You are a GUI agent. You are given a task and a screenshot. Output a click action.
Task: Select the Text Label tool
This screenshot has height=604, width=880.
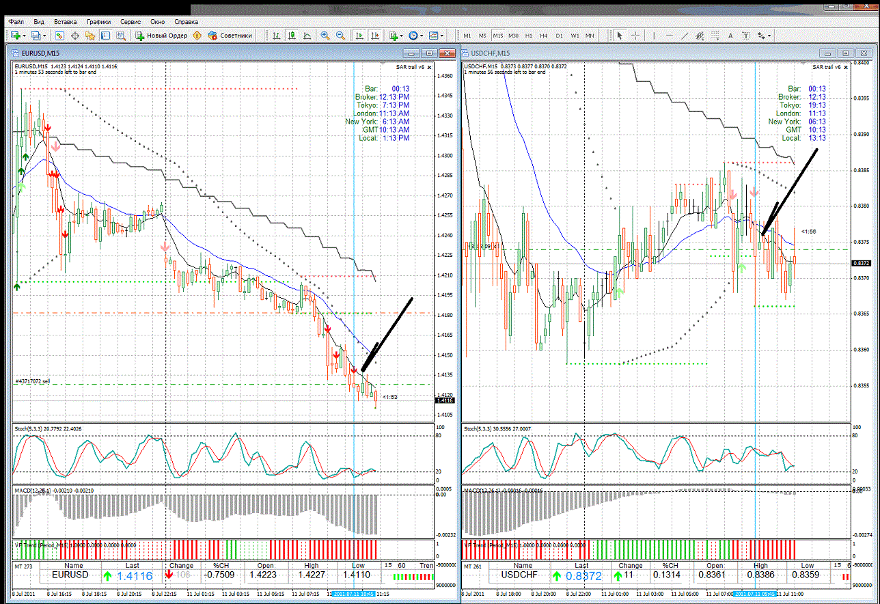(x=746, y=35)
